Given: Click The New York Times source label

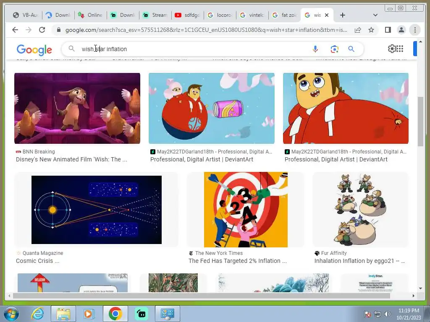Looking at the screenshot, I should tap(219, 253).
